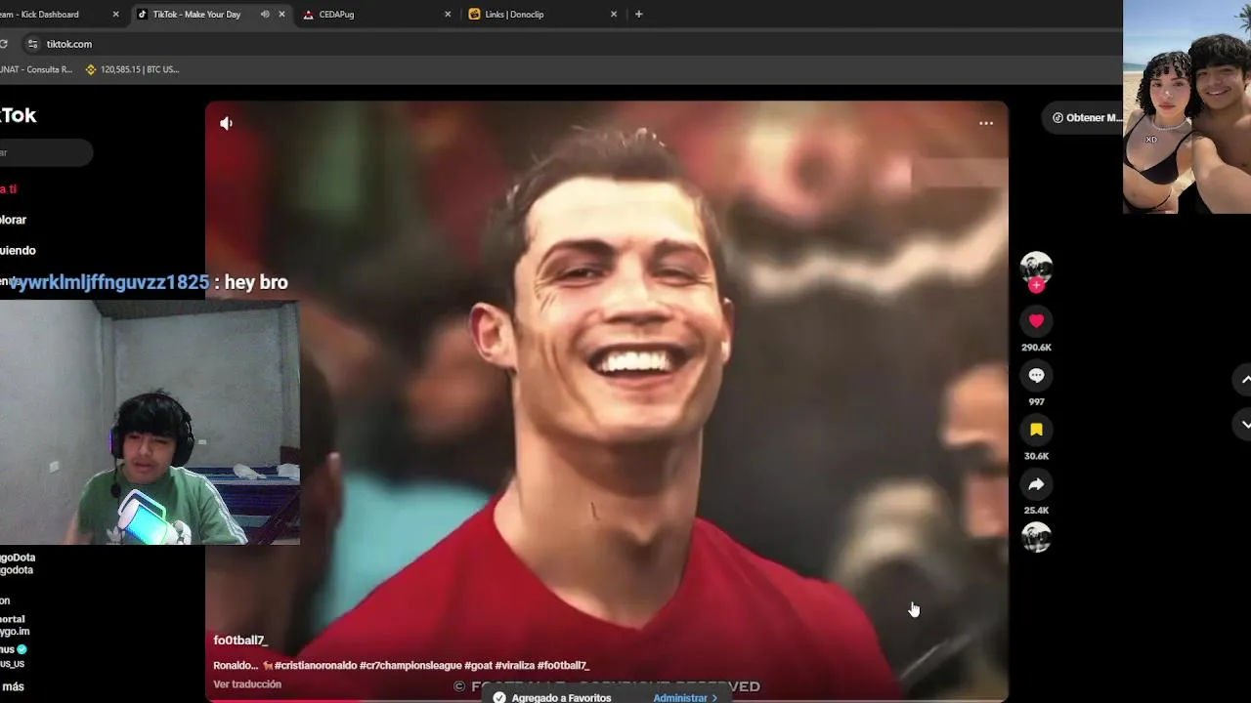The width and height of the screenshot is (1251, 703).
Task: Open the fo0tball7_ creator avatar
Action: 1036,267
